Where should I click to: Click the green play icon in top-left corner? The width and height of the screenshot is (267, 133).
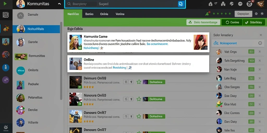(5, 4)
